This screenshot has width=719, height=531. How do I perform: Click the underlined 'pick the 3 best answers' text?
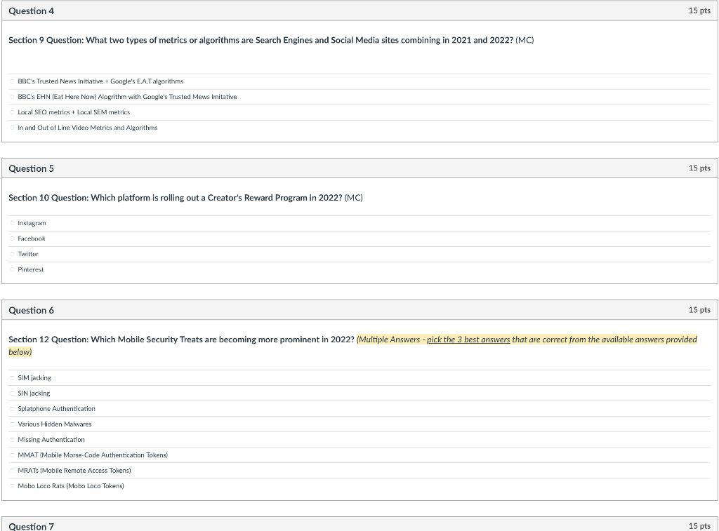[468, 340]
